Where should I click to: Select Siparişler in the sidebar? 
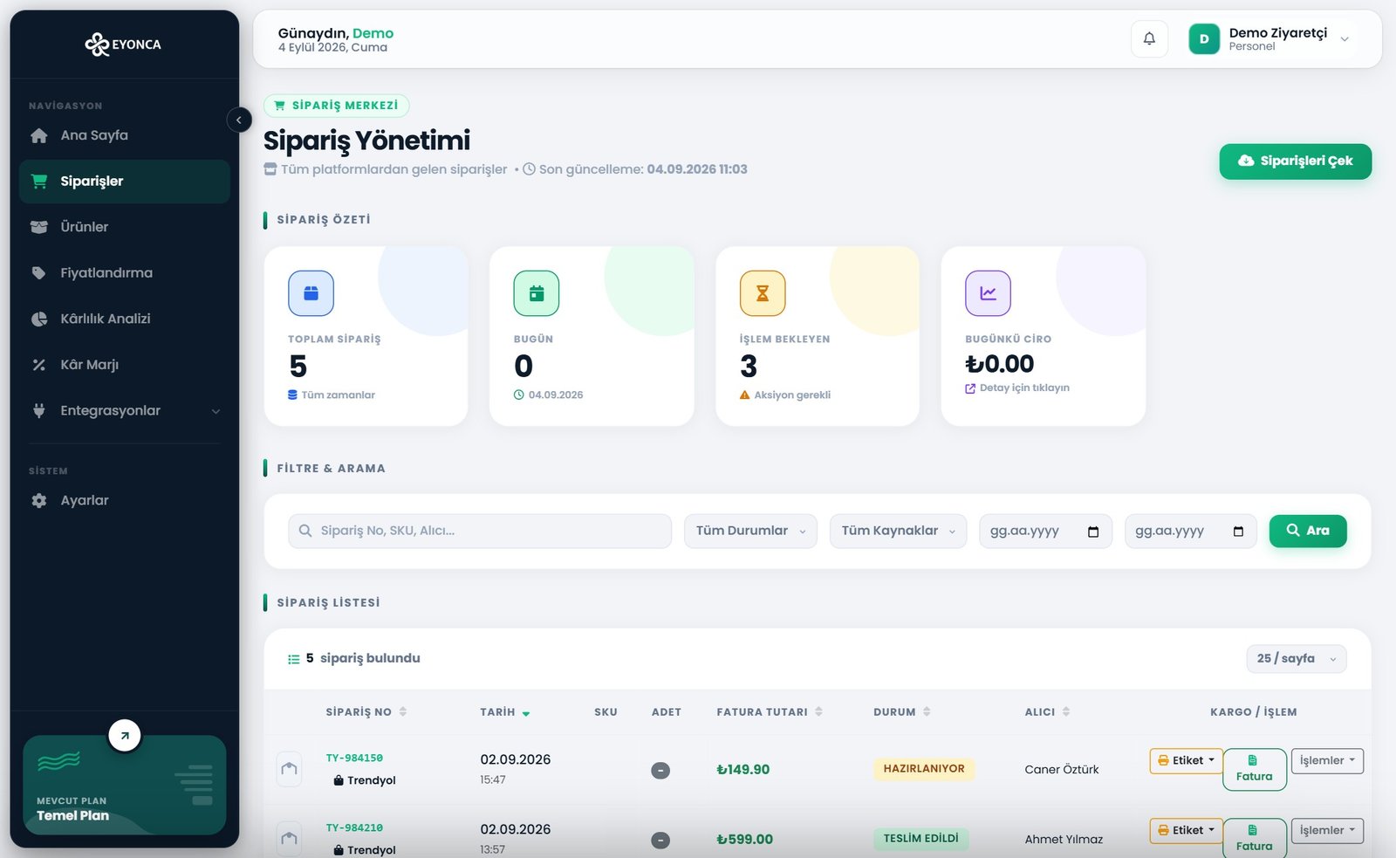(125, 182)
